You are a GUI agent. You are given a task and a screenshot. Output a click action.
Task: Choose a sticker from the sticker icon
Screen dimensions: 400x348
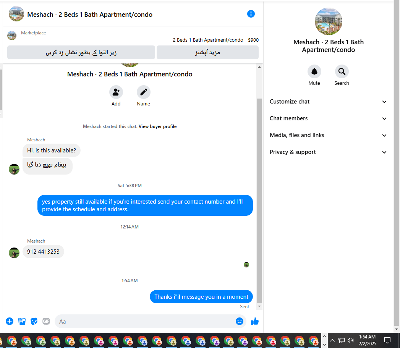[x=34, y=321]
